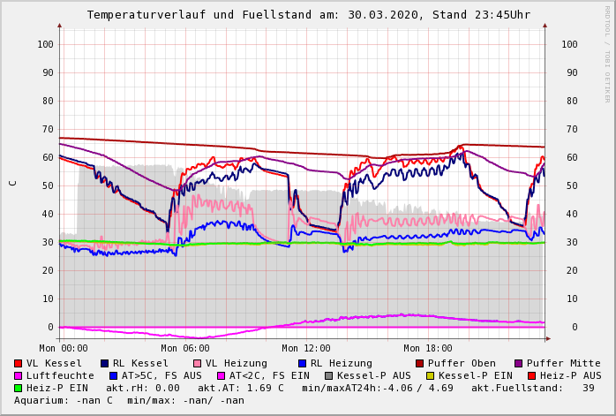Click the gray Kessel-P AUS legend swatch
This screenshot has width=616, height=416.
329,375
